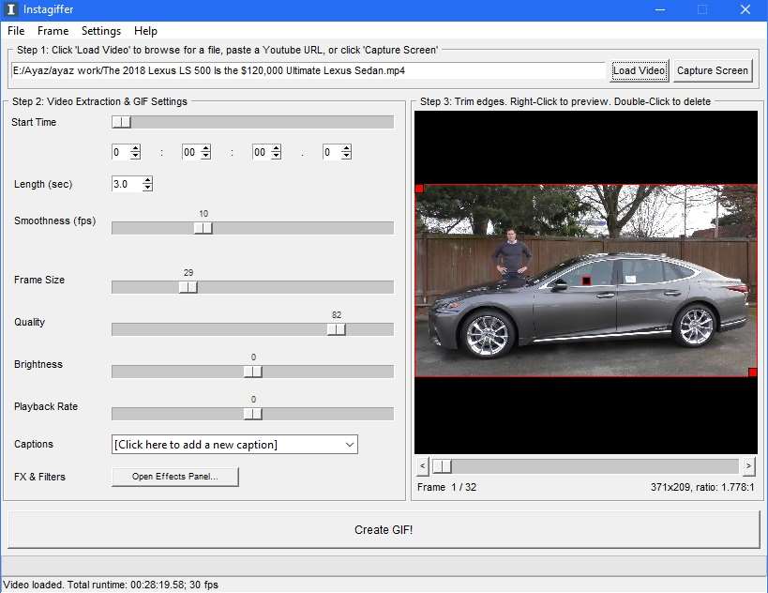Image resolution: width=768 pixels, height=593 pixels.
Task: Click the Start Time slider handle
Action: (x=122, y=122)
